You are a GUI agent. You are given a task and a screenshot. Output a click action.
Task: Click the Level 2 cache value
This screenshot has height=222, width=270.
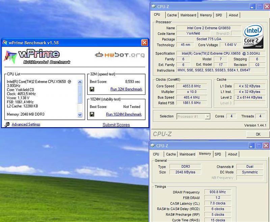(x=249, y=98)
